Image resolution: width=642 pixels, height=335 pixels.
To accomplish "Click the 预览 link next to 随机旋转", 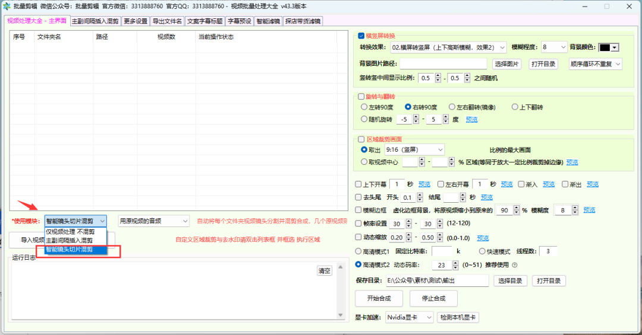I will coord(471,120).
